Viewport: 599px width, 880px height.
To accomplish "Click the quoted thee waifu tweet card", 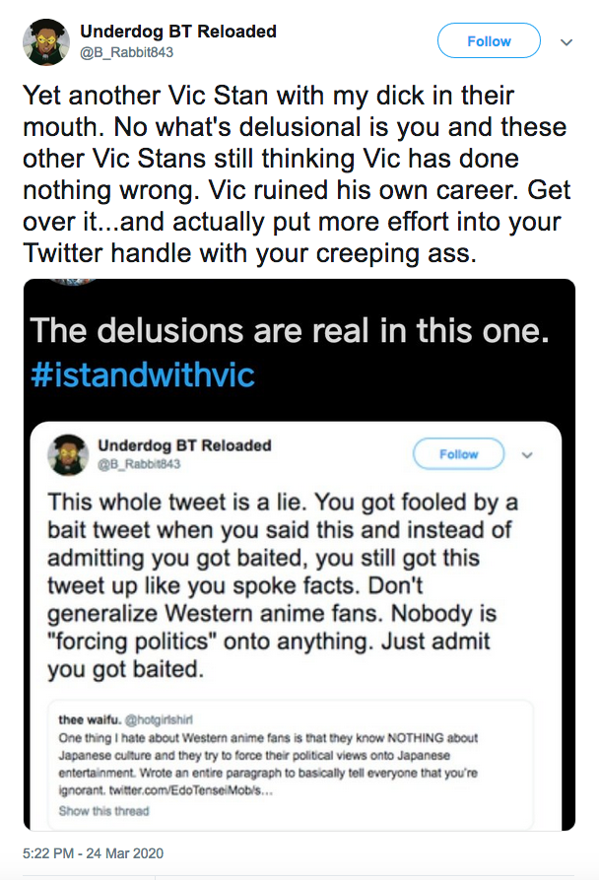I will pyautogui.click(x=291, y=765).
